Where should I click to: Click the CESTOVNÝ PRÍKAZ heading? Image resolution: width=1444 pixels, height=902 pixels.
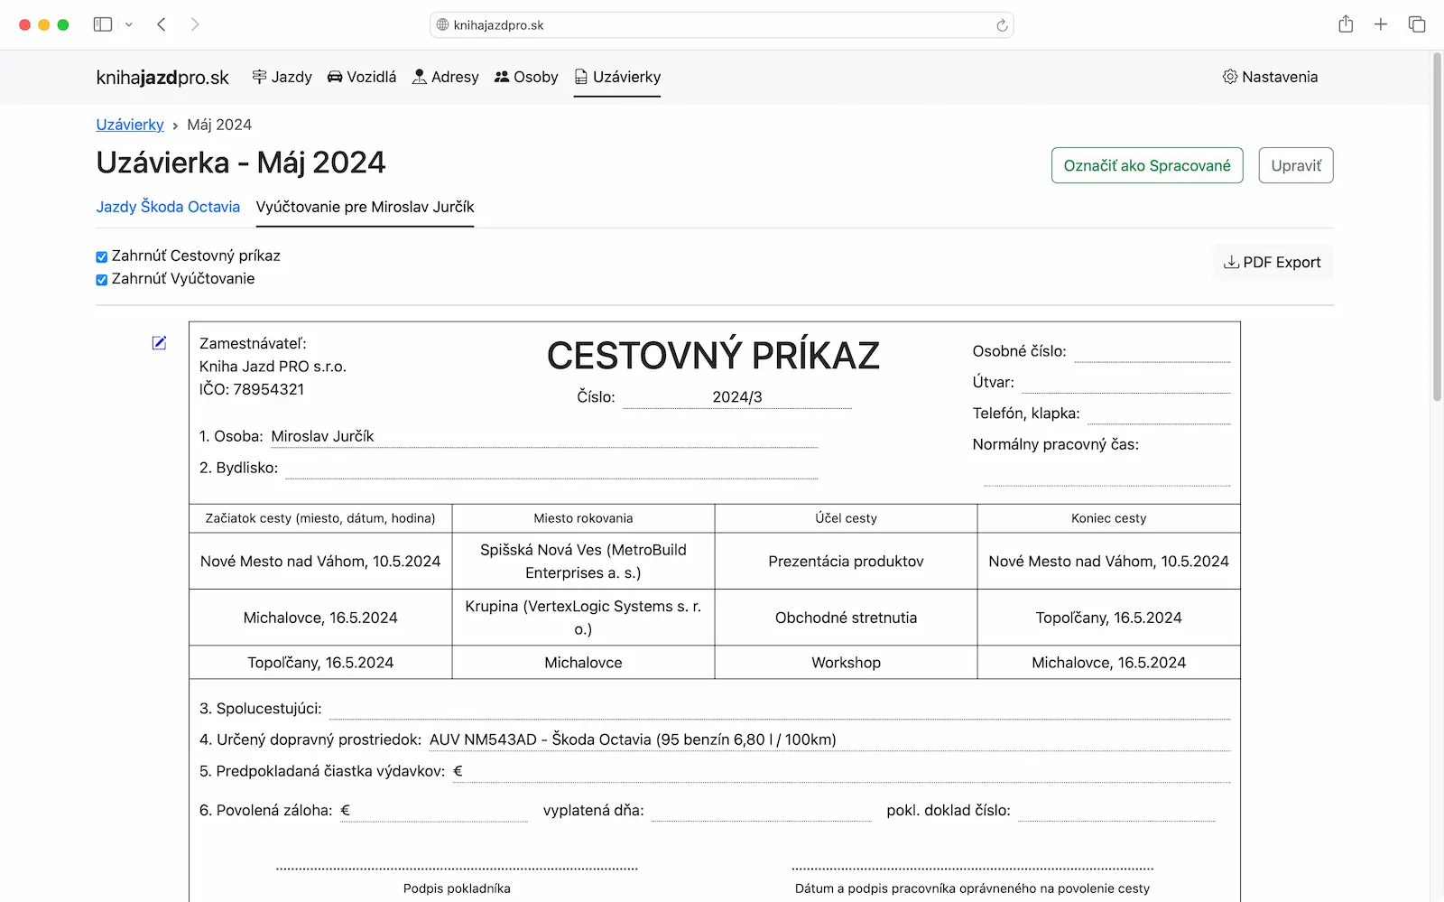coord(713,356)
